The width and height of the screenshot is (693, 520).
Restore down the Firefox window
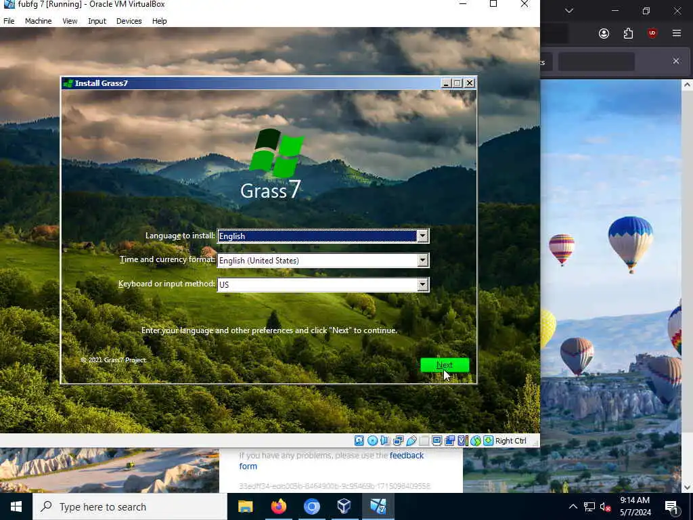point(646,11)
